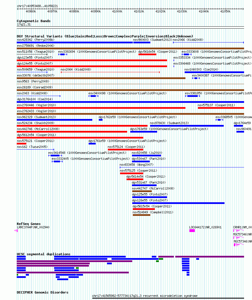
Task: Click esv3332405 blue variant glyph
Action: tap(57, 161)
